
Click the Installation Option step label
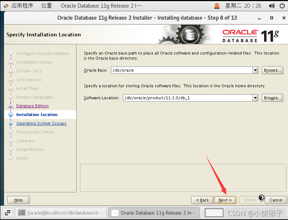coord(34,62)
